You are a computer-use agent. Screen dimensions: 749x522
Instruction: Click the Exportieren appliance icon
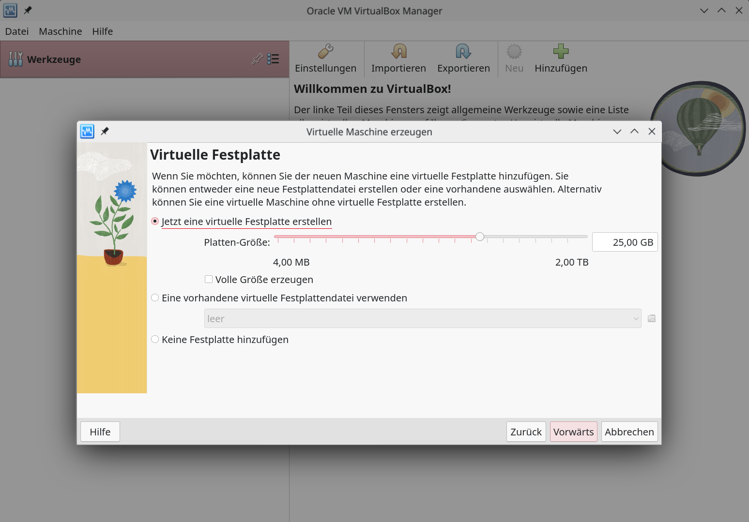coord(463,51)
